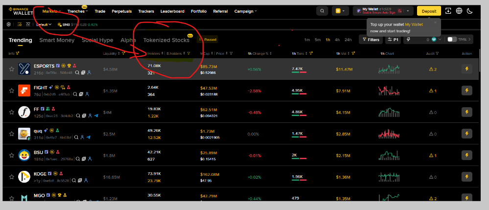Switch to the Smart Money tab
Screen dimensions: 489x210
click(x=57, y=40)
